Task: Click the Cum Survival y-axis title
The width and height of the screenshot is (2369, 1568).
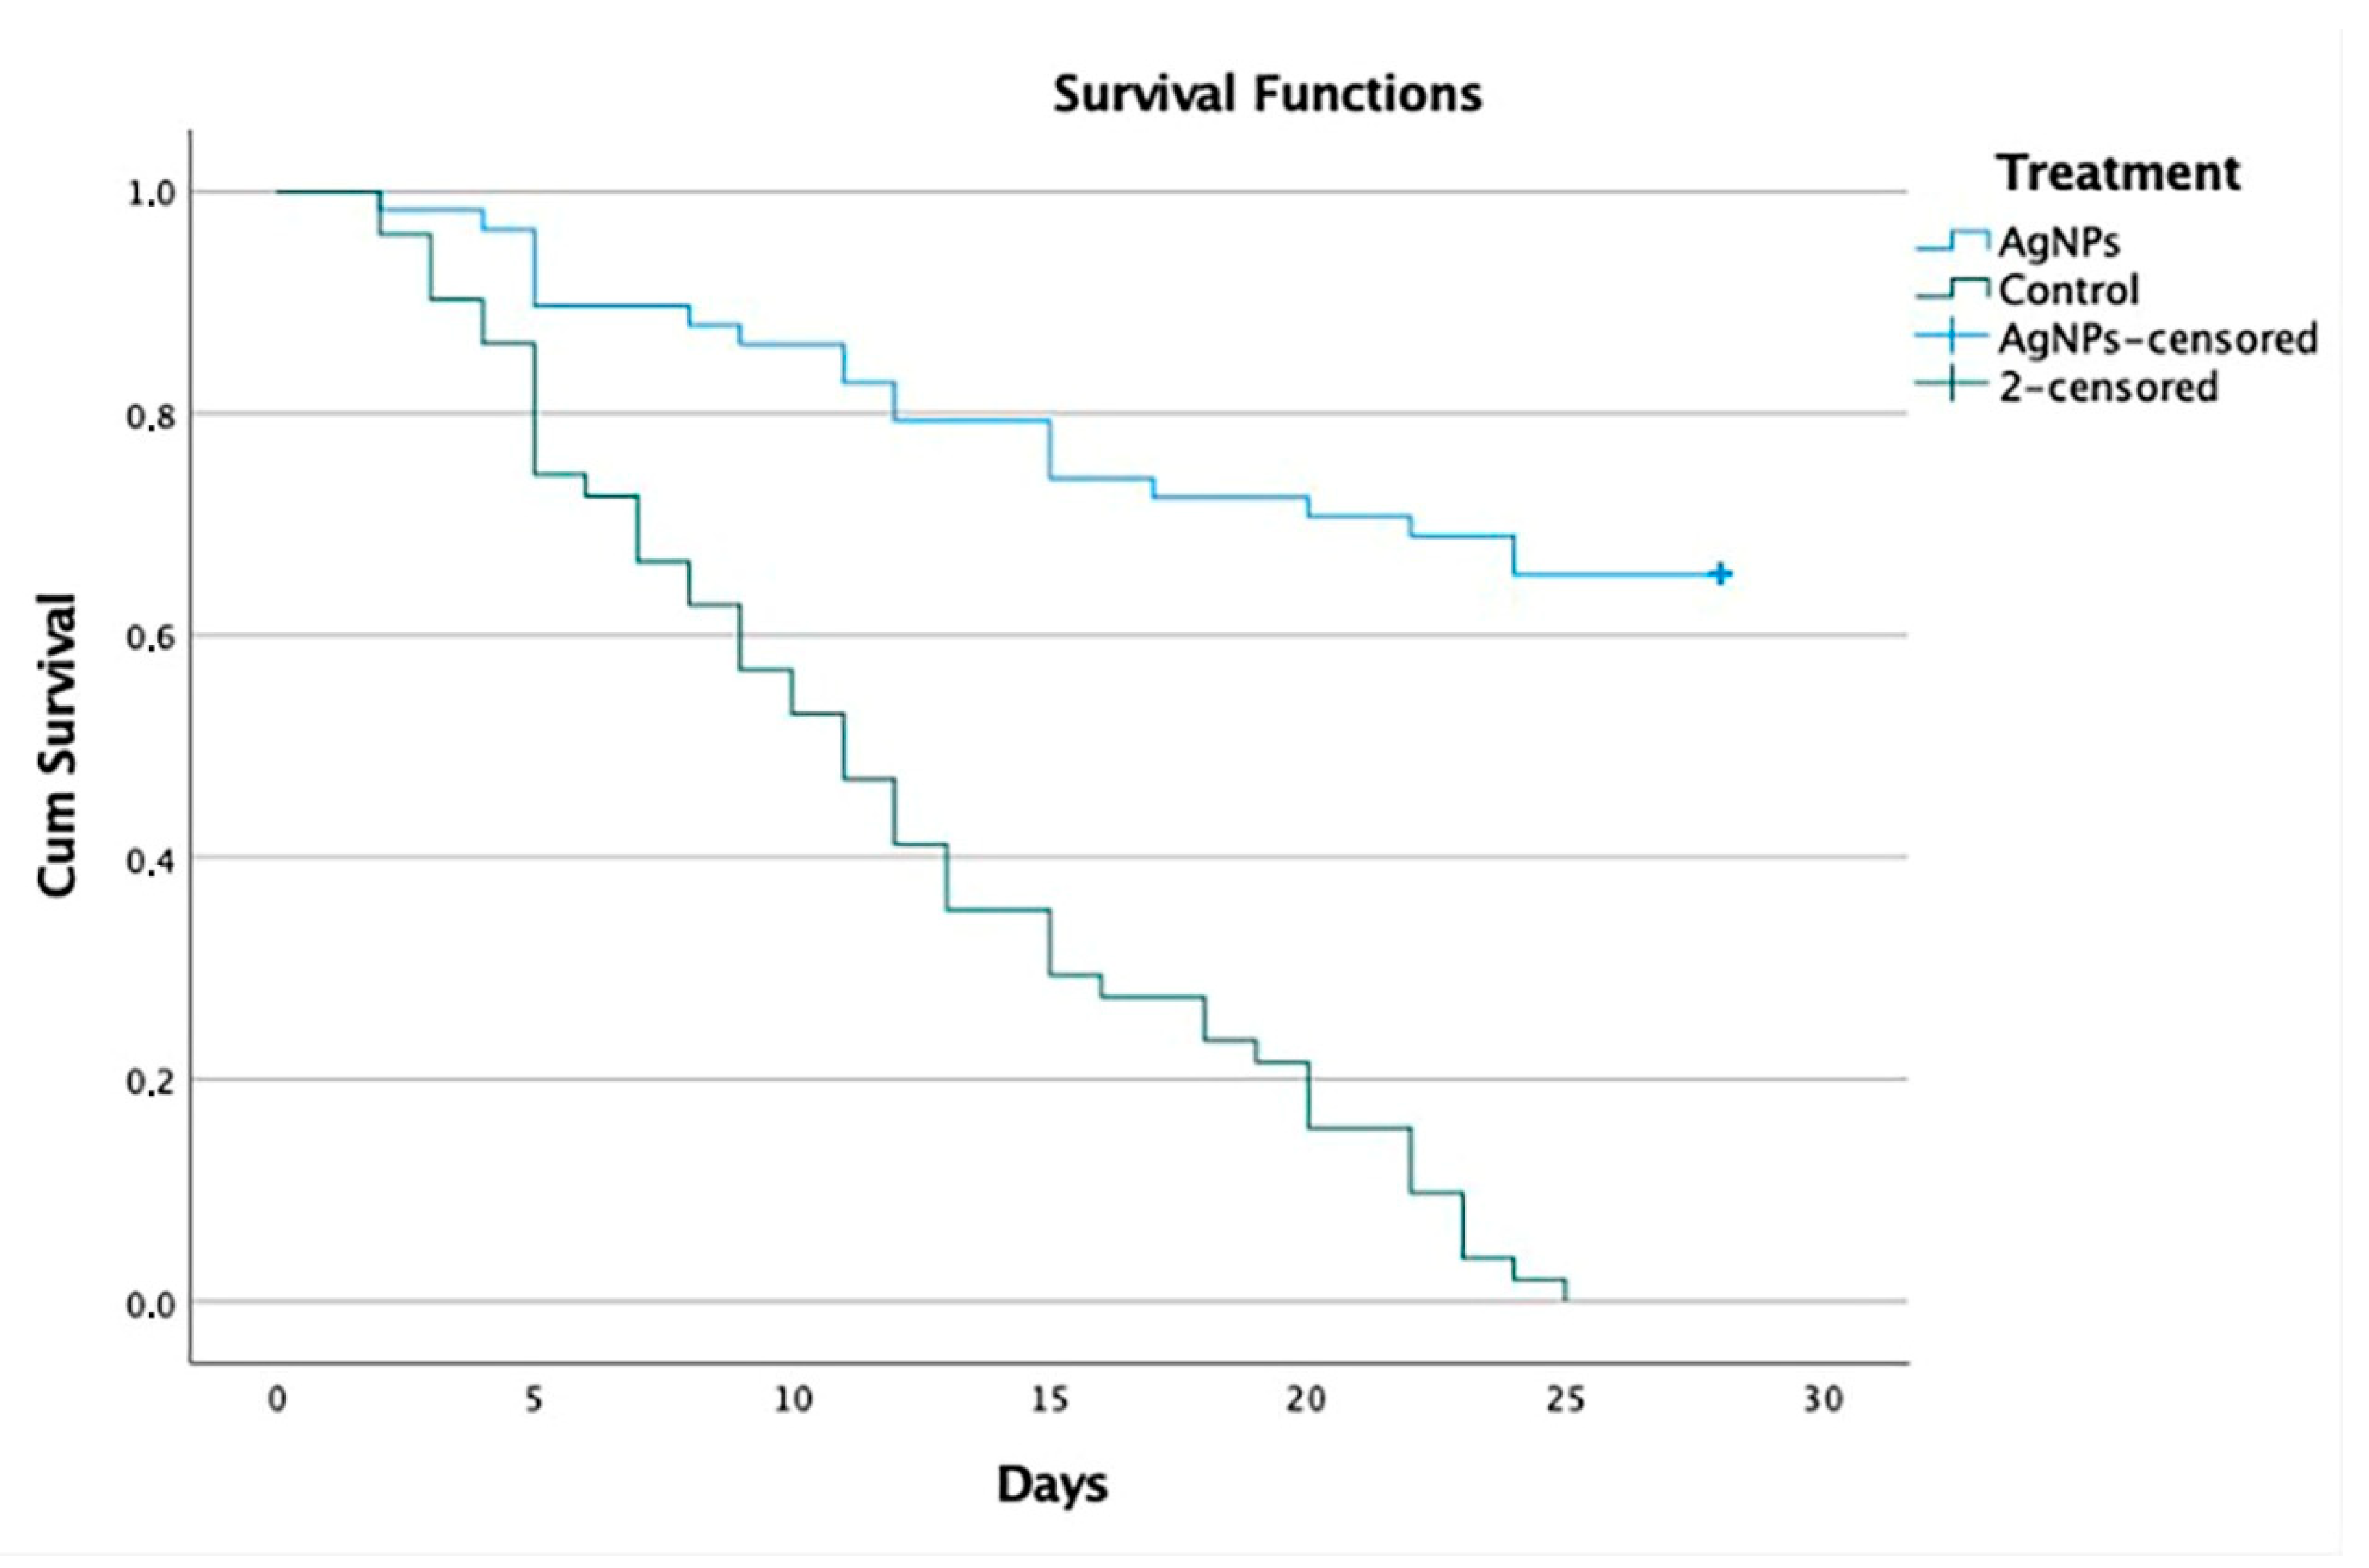Action: pyautogui.click(x=58, y=745)
